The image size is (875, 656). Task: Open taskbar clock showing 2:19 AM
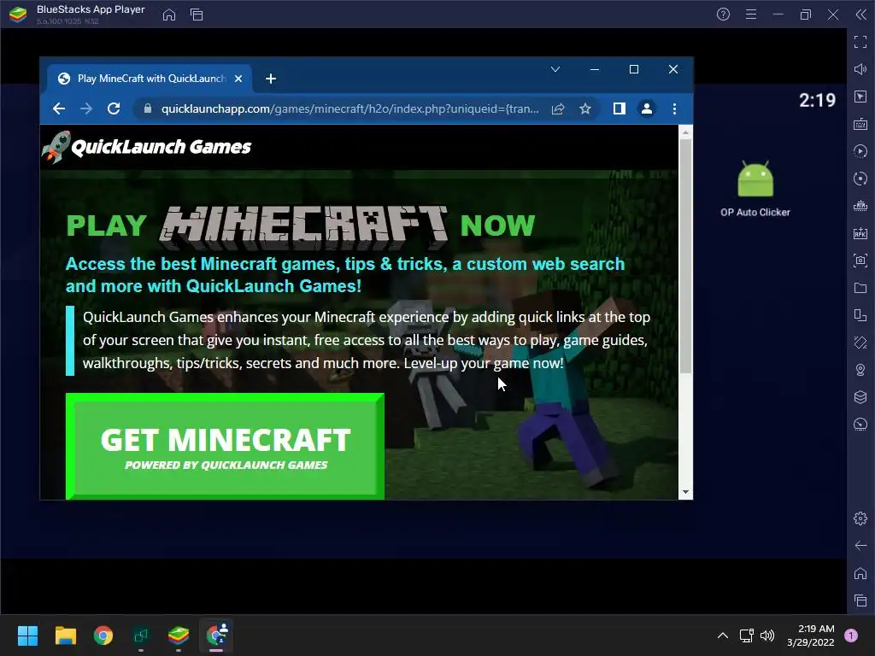pos(812,635)
